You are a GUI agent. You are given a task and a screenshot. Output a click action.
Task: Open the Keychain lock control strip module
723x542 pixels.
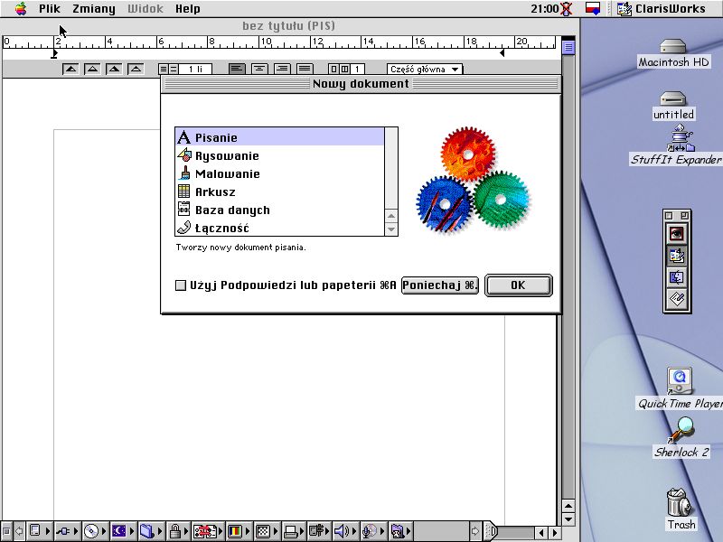click(x=179, y=531)
